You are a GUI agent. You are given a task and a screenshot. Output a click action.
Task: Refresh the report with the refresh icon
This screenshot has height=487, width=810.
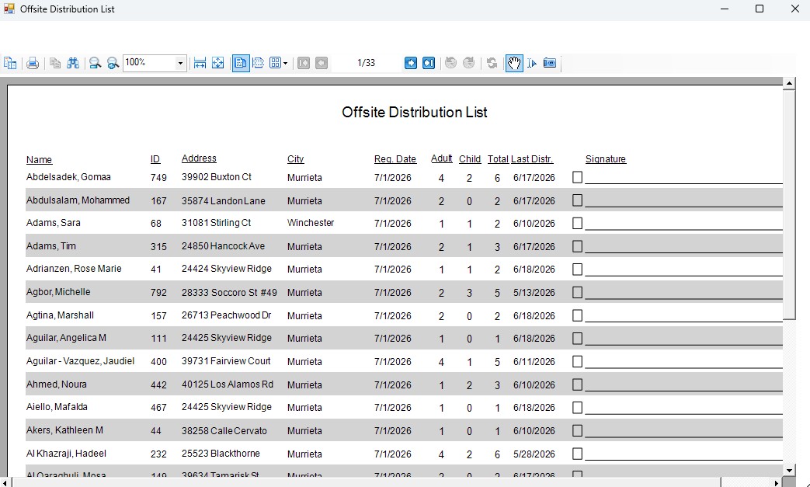tap(492, 63)
